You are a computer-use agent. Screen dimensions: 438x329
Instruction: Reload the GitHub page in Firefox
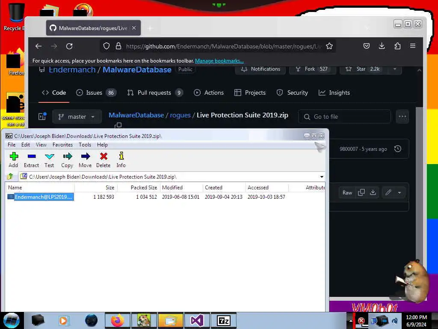click(x=69, y=46)
